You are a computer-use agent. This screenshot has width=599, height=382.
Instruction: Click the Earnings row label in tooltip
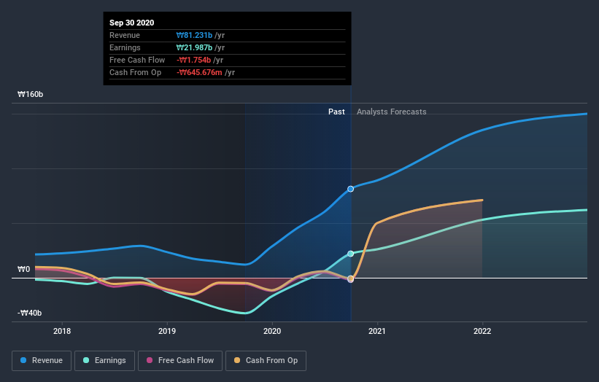(125, 47)
